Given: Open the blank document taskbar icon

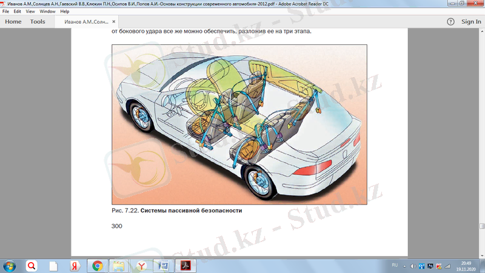Looking at the screenshot, I should pos(53,266).
